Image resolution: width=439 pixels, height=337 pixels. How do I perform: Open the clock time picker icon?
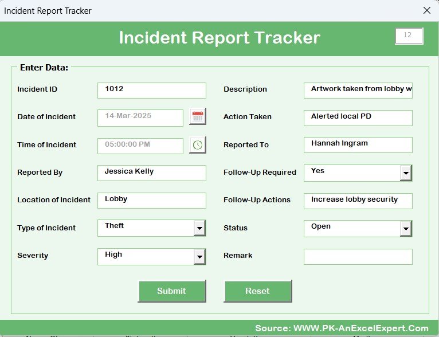point(198,145)
